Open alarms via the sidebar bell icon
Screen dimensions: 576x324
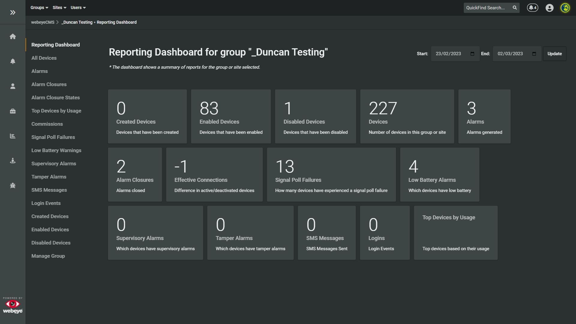(x=13, y=61)
